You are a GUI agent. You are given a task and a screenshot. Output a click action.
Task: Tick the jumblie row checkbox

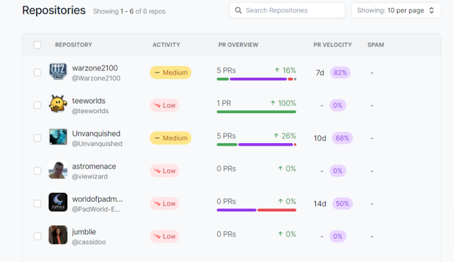tap(37, 236)
